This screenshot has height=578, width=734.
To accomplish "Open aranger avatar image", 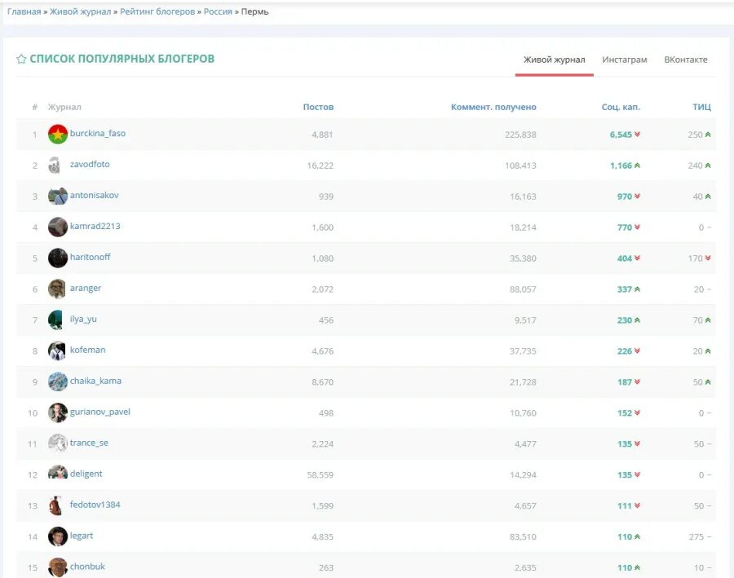I will [56, 289].
